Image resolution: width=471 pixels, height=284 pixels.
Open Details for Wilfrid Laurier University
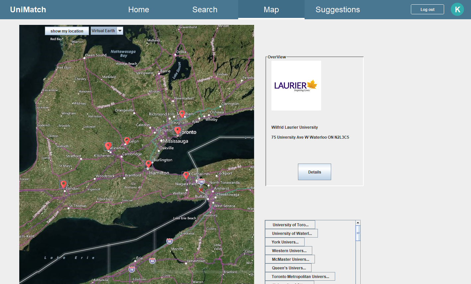(315, 172)
